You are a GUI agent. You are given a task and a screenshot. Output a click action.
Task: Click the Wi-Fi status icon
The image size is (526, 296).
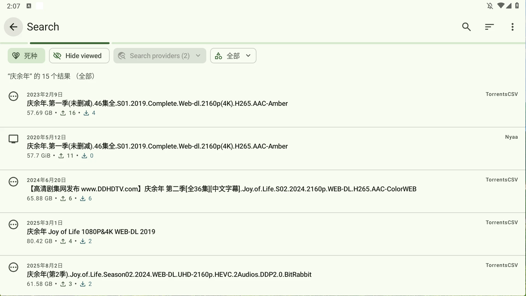tap(501, 6)
